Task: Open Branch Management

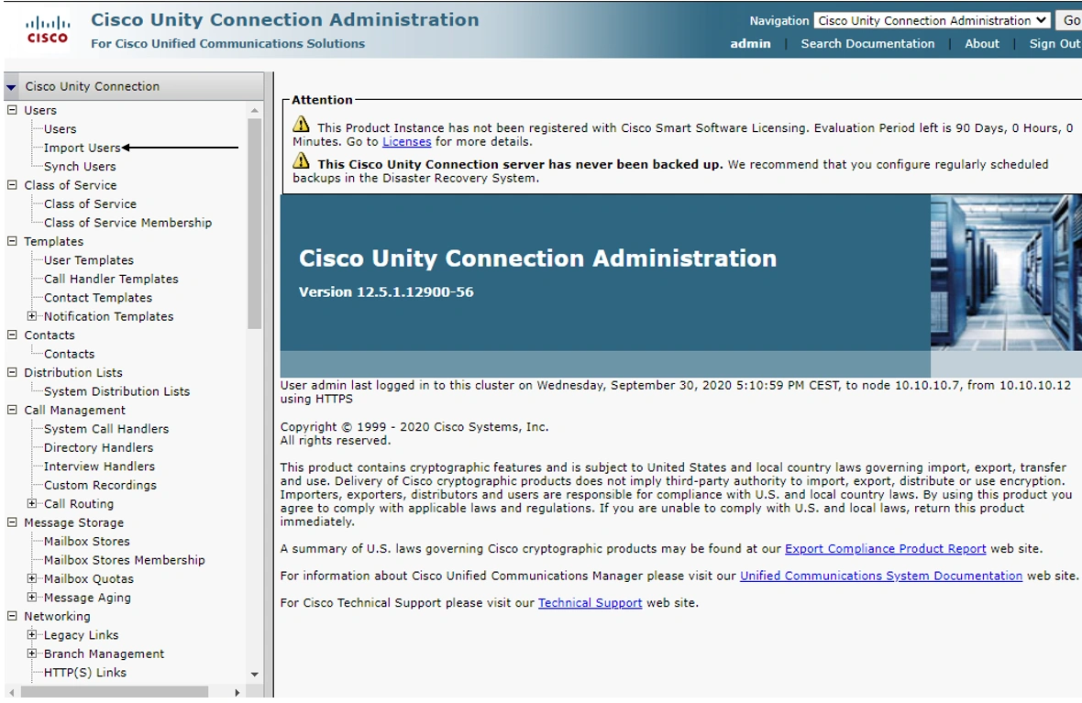Action: (105, 654)
